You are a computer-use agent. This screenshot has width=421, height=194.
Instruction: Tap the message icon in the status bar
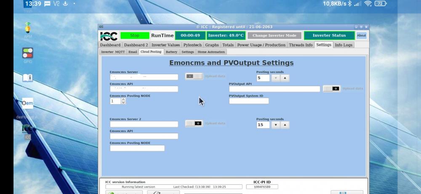tap(47, 4)
